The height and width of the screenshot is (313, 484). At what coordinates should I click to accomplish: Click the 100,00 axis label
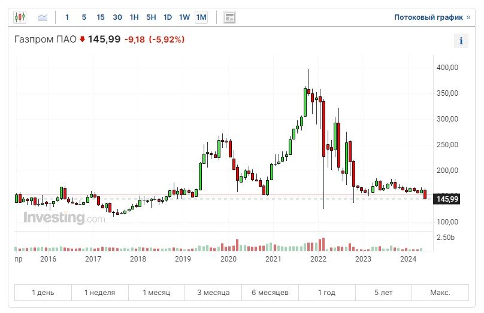(447, 221)
